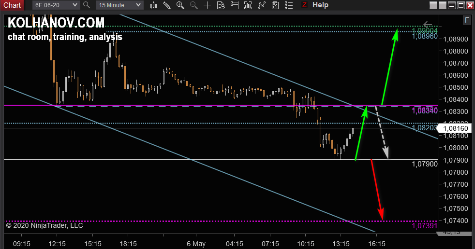
Task: Click the zoom out magnifier icon
Action: 193,5
